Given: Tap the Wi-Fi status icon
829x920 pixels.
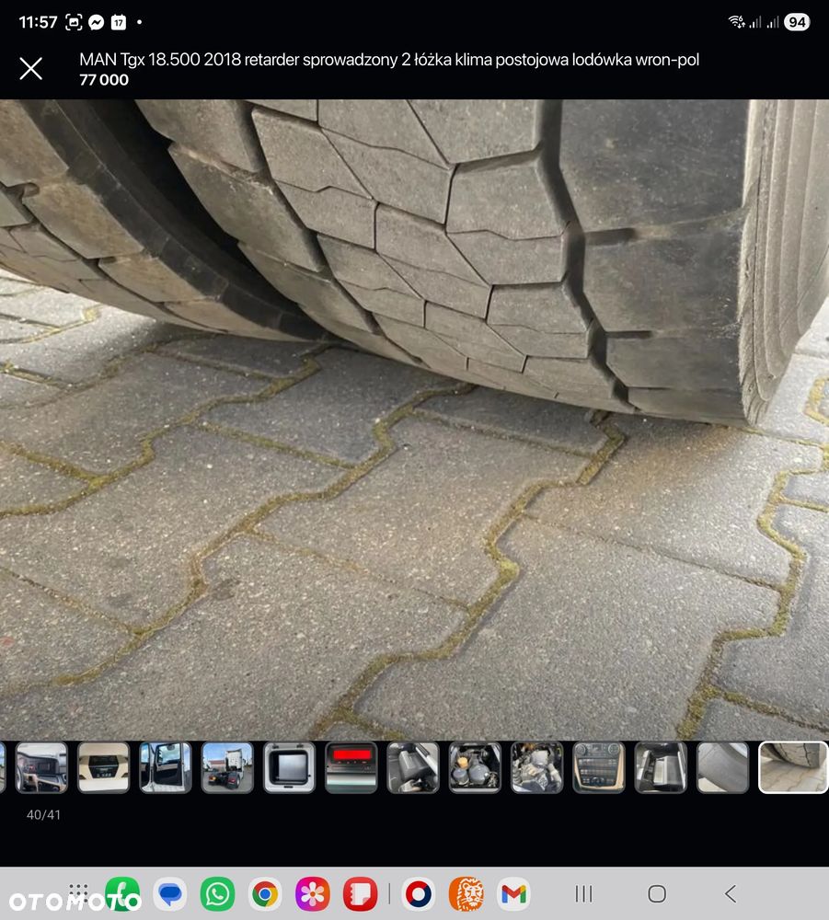Looking at the screenshot, I should (x=736, y=22).
